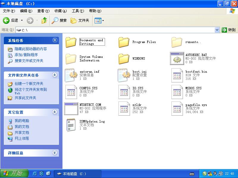Image resolution: width=238 pixels, height=178 pixels.
Task: Expand the address bar dropdown
Action: (x=217, y=30)
